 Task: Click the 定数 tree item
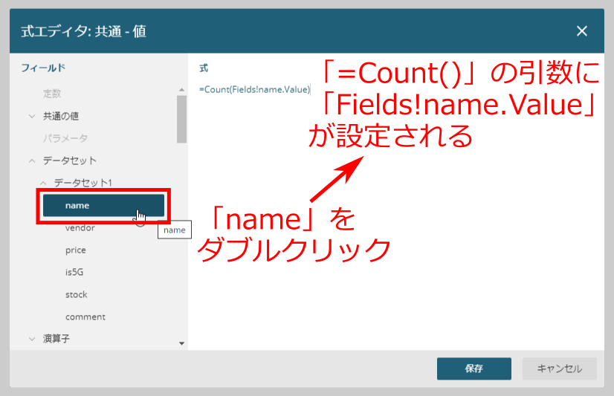52,94
